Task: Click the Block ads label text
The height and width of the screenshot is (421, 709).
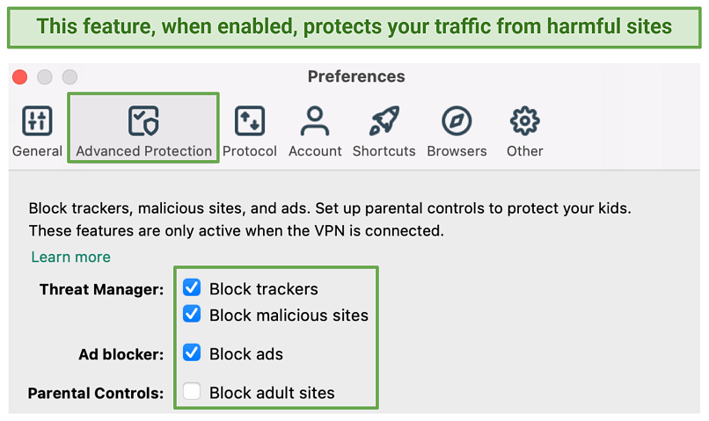Action: [x=245, y=354]
